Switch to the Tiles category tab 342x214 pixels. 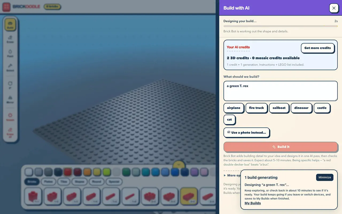[64, 182]
